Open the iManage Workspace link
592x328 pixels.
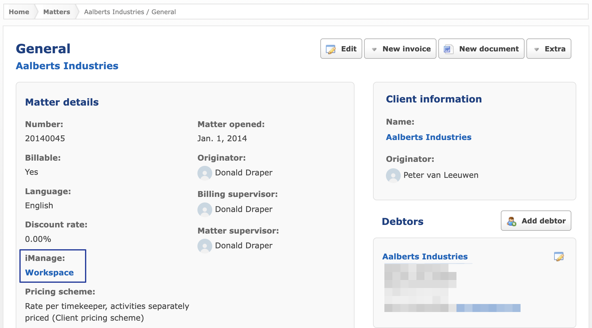[49, 272]
